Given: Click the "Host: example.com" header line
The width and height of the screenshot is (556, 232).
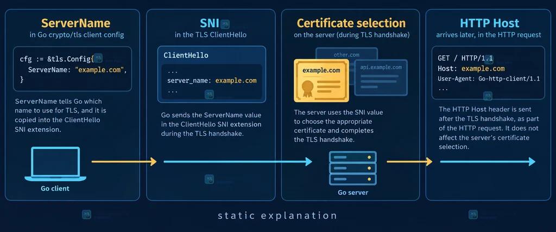Looking at the screenshot, I should [x=471, y=68].
